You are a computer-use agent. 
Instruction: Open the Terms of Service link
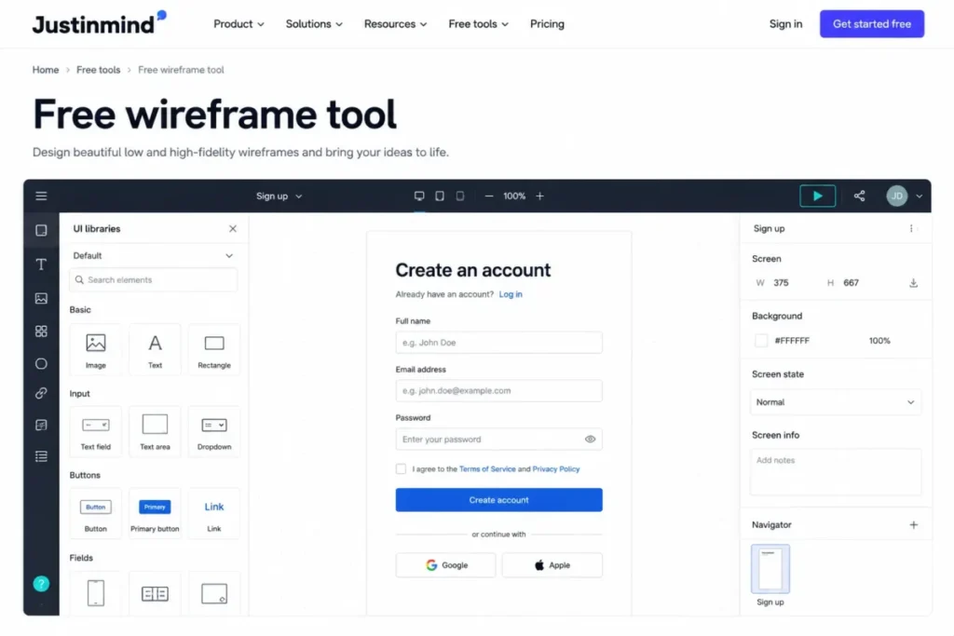pyautogui.click(x=487, y=468)
